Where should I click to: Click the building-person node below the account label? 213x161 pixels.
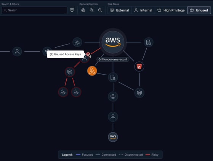(113, 77)
